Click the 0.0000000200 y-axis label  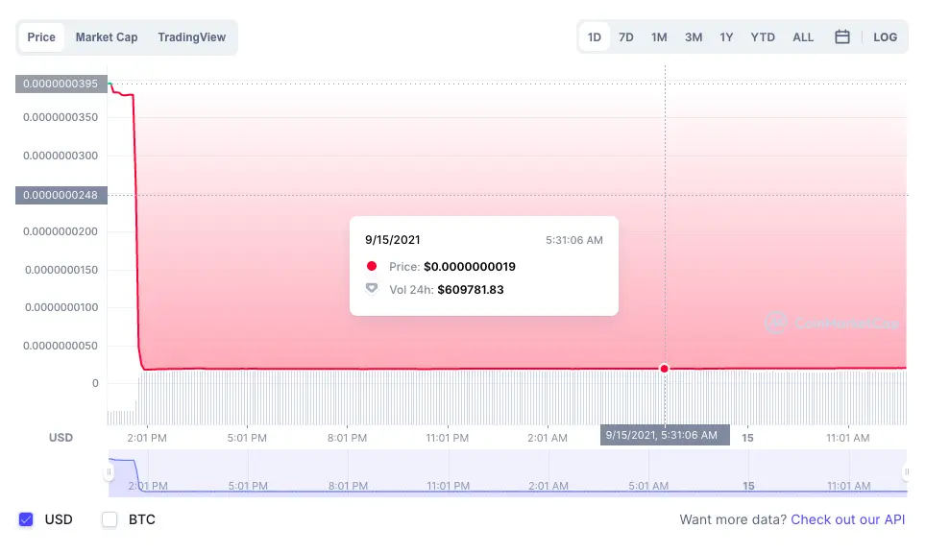pos(61,231)
